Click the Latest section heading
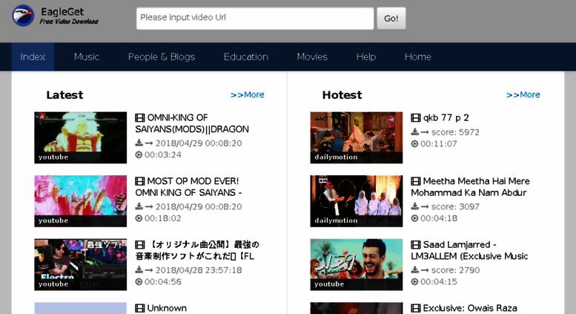 tap(64, 95)
